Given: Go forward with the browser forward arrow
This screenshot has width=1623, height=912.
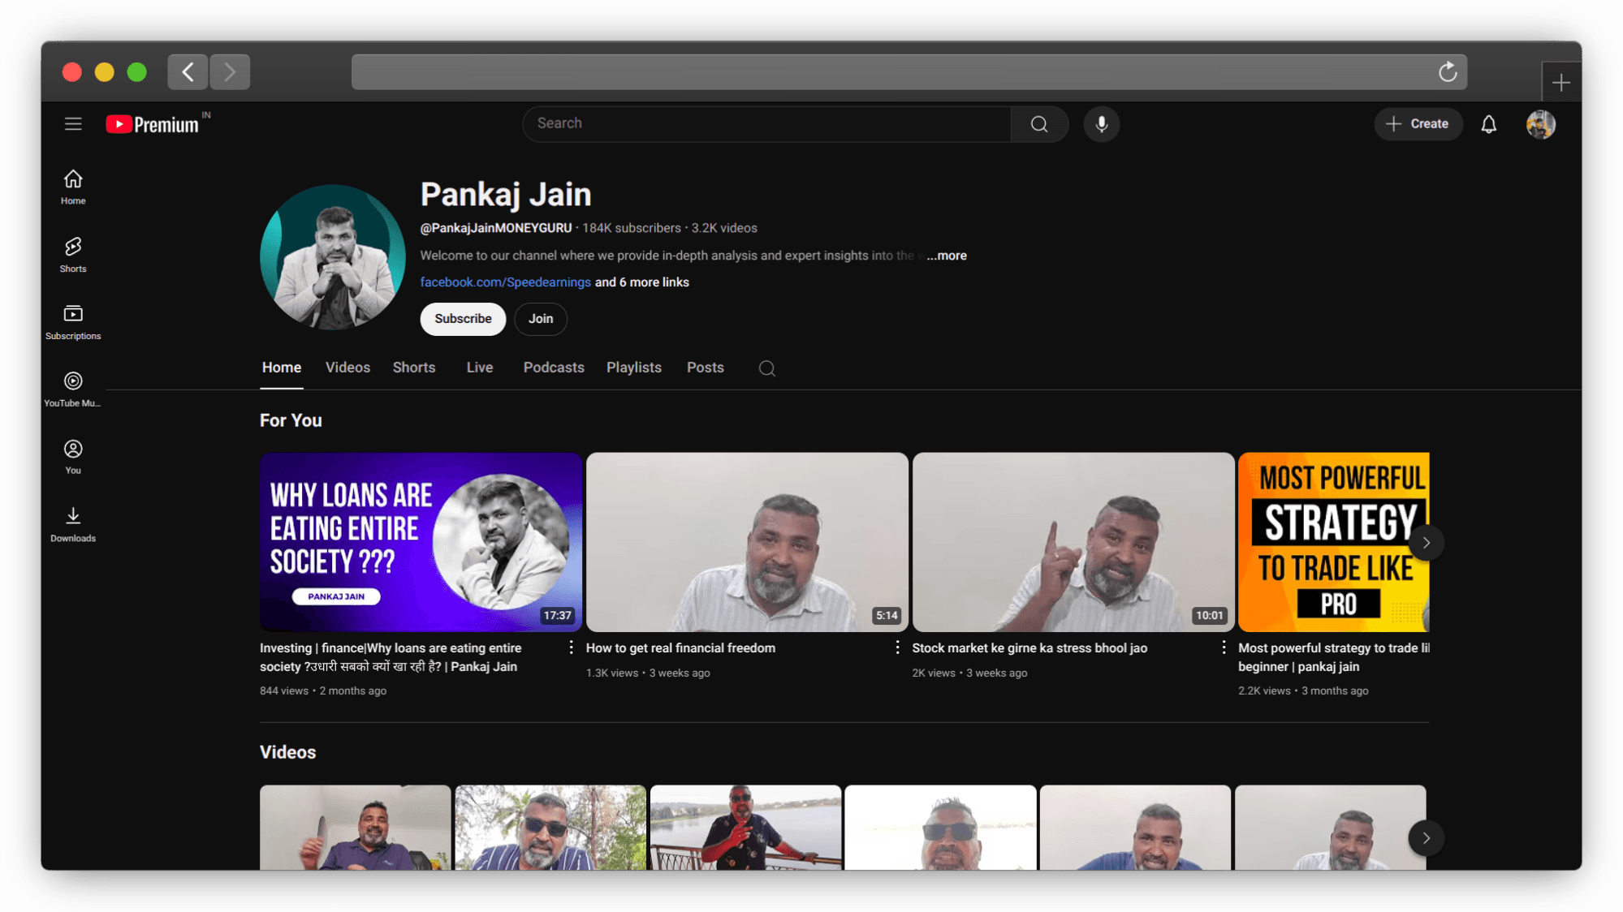Looking at the screenshot, I should (230, 72).
